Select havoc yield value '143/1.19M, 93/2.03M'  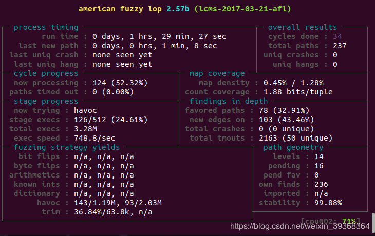coord(118,203)
